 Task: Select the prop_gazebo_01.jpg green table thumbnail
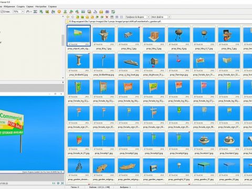[204, 167]
